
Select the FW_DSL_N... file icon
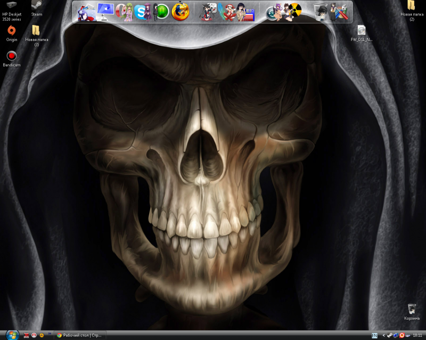[362, 34]
